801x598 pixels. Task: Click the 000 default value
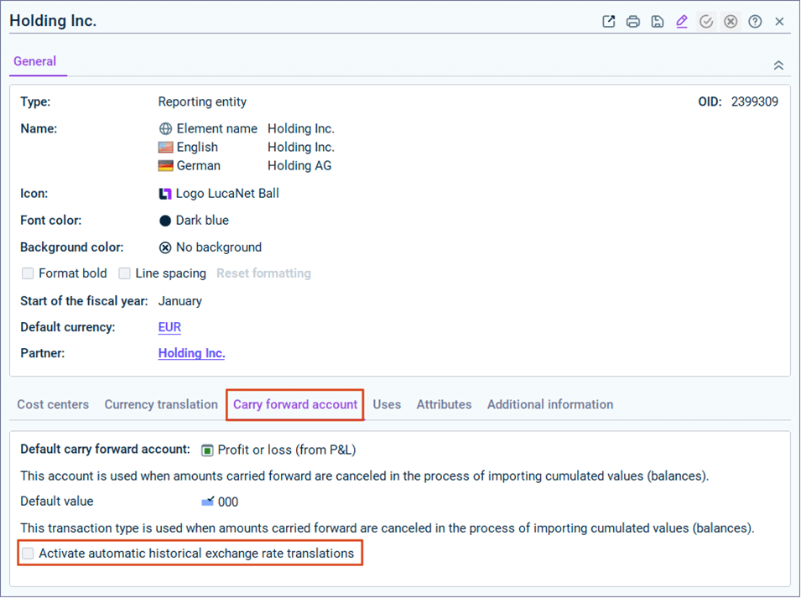[228, 502]
